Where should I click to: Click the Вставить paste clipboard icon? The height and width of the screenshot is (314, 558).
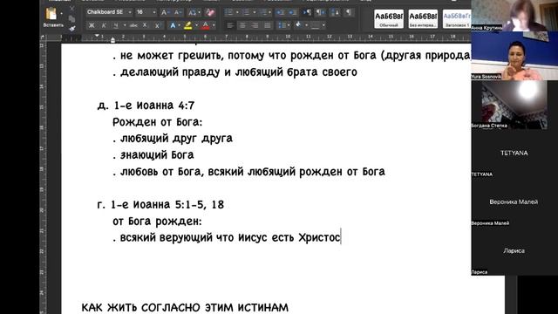coord(51,14)
